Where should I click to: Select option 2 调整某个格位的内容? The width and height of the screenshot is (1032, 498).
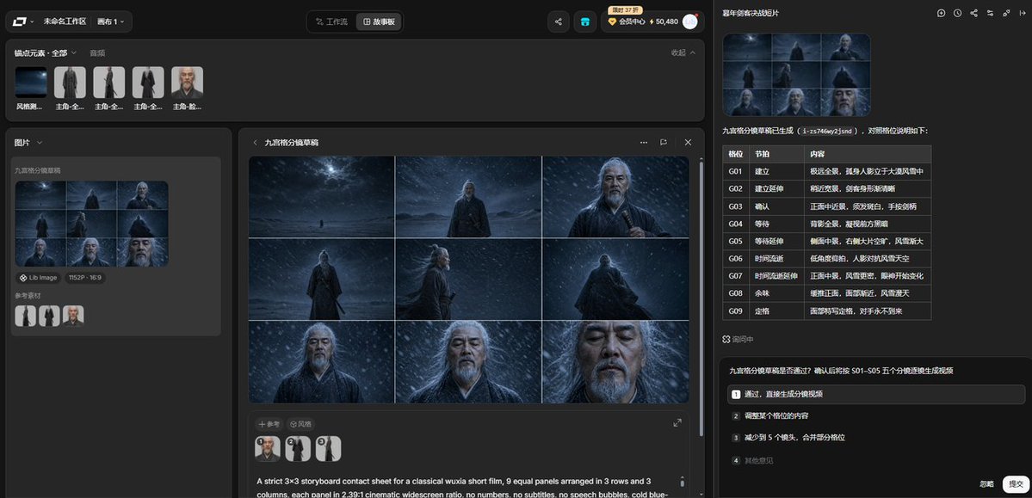pos(876,415)
